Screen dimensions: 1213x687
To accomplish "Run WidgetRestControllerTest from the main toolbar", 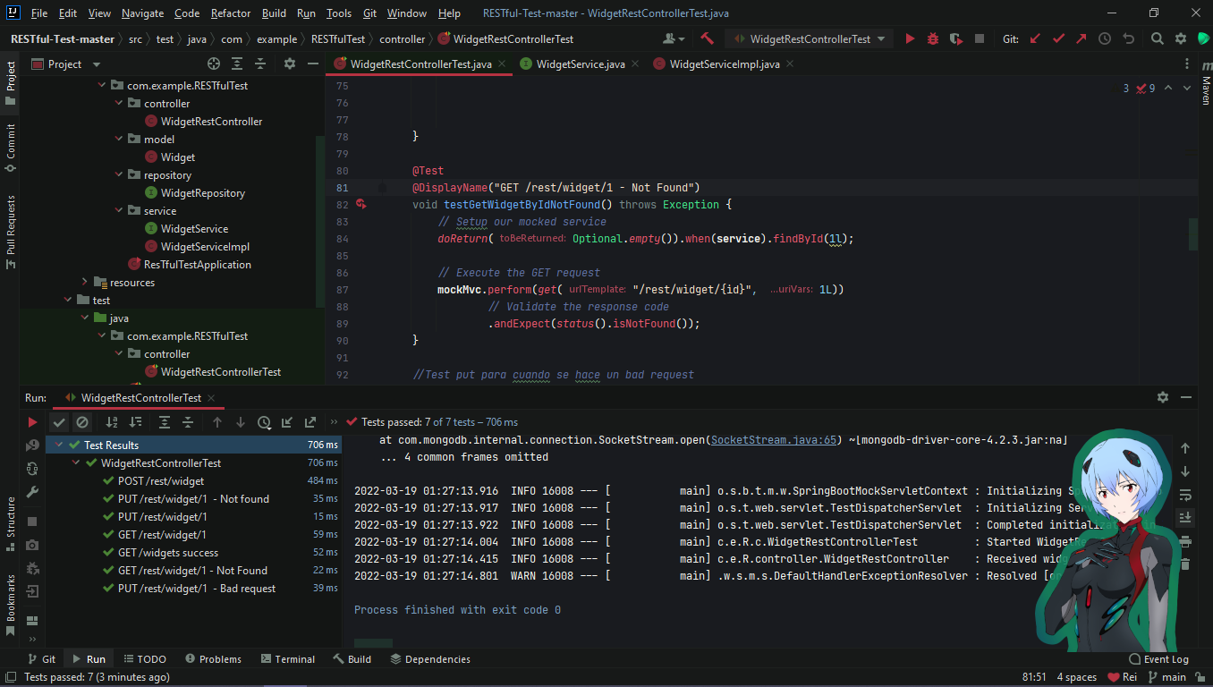I will tap(910, 38).
